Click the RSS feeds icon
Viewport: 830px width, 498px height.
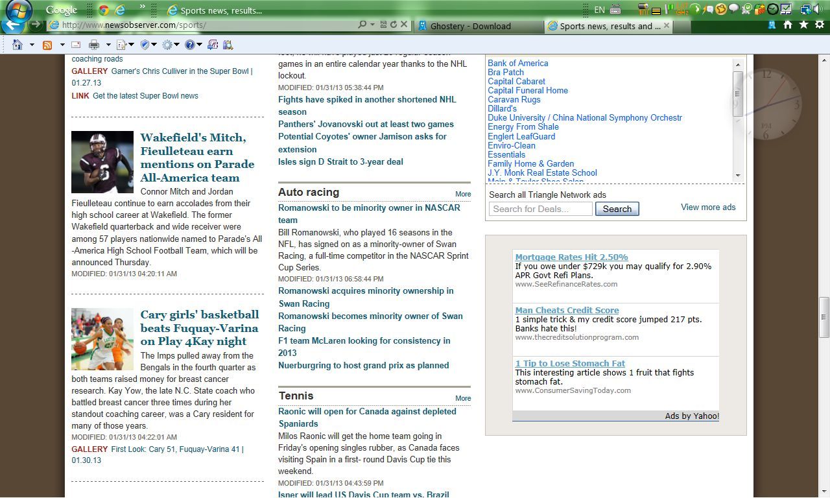tap(47, 45)
